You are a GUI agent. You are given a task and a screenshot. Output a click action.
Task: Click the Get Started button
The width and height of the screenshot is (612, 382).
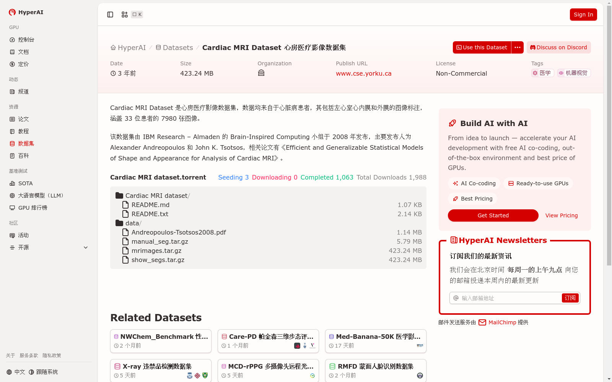[493, 215]
